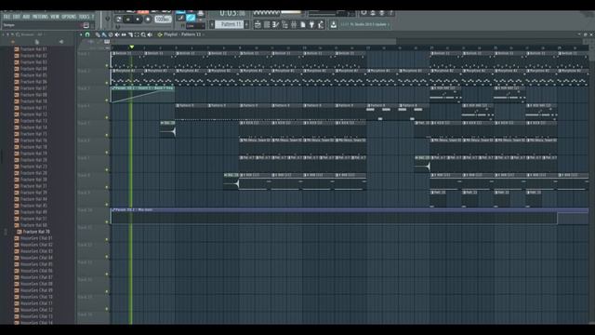This screenshot has height=335, width=595.
Task: Select the Delete tool in Playlist toolbar
Action: [111, 34]
